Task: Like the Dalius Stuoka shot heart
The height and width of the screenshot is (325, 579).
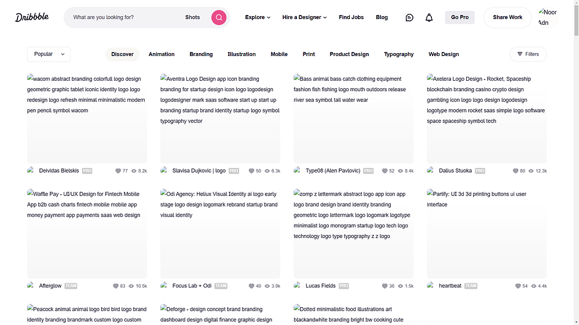Action: tap(515, 171)
